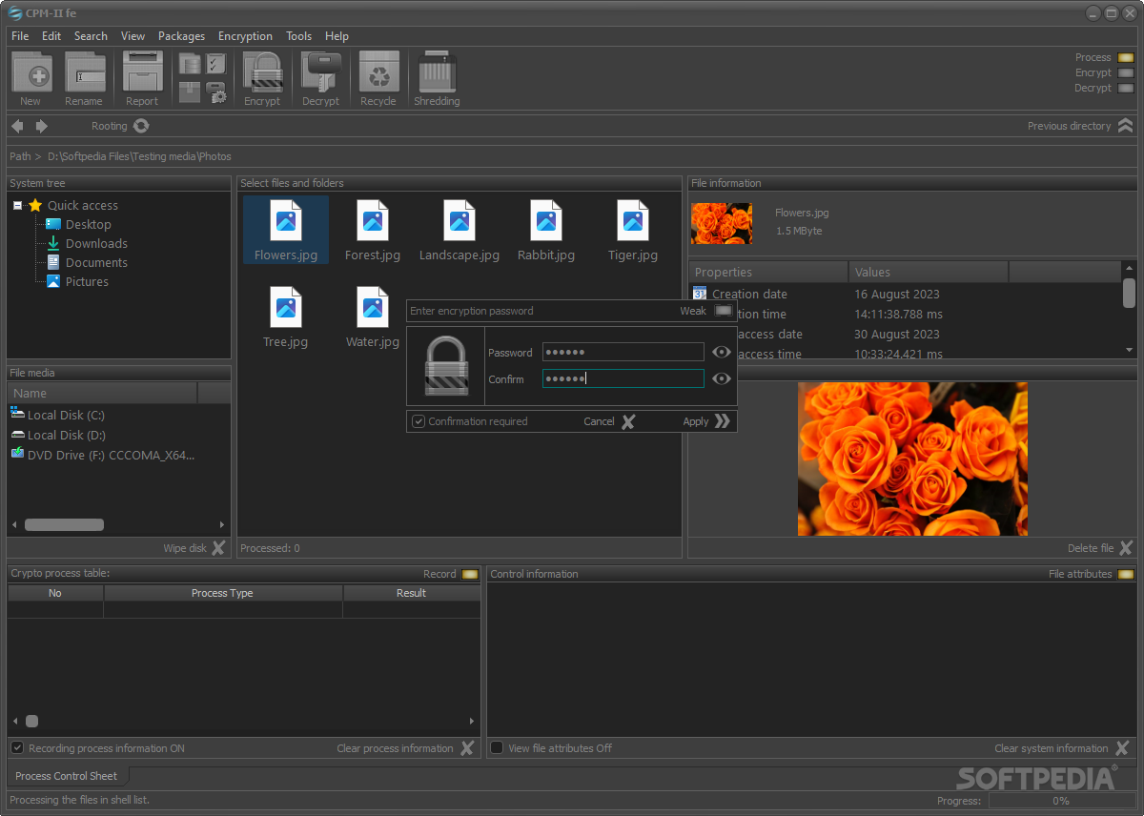Click the checklist small toolbar icon
The height and width of the screenshot is (816, 1144).
pos(216,63)
